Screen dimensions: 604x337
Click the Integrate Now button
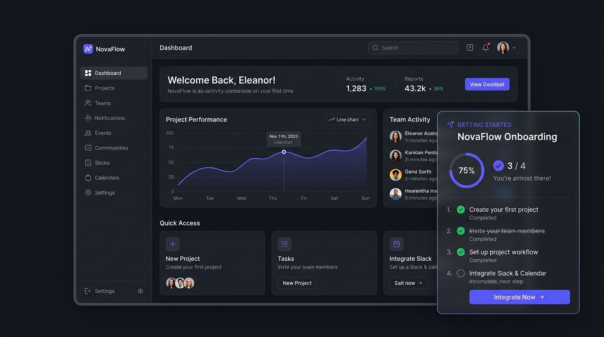519,297
